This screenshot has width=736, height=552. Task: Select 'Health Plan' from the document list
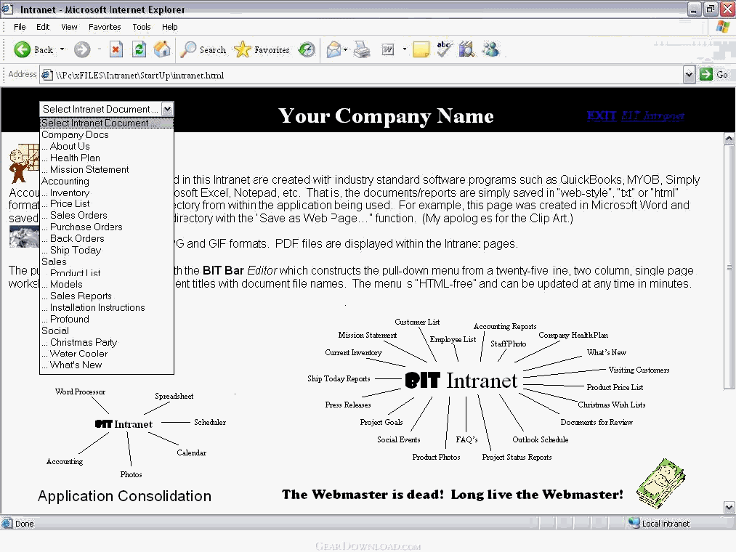point(107,158)
